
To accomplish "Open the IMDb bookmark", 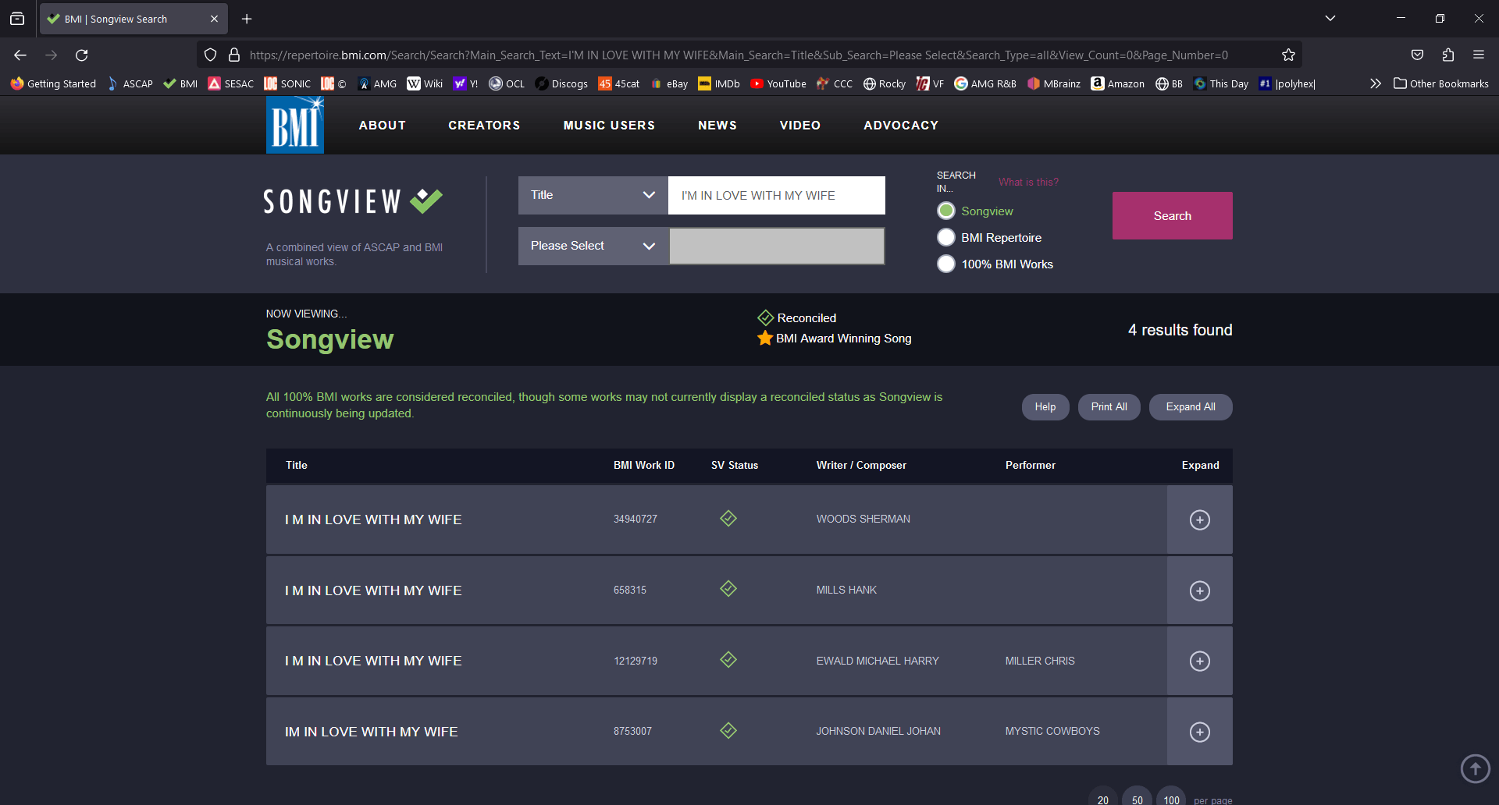I will point(719,83).
